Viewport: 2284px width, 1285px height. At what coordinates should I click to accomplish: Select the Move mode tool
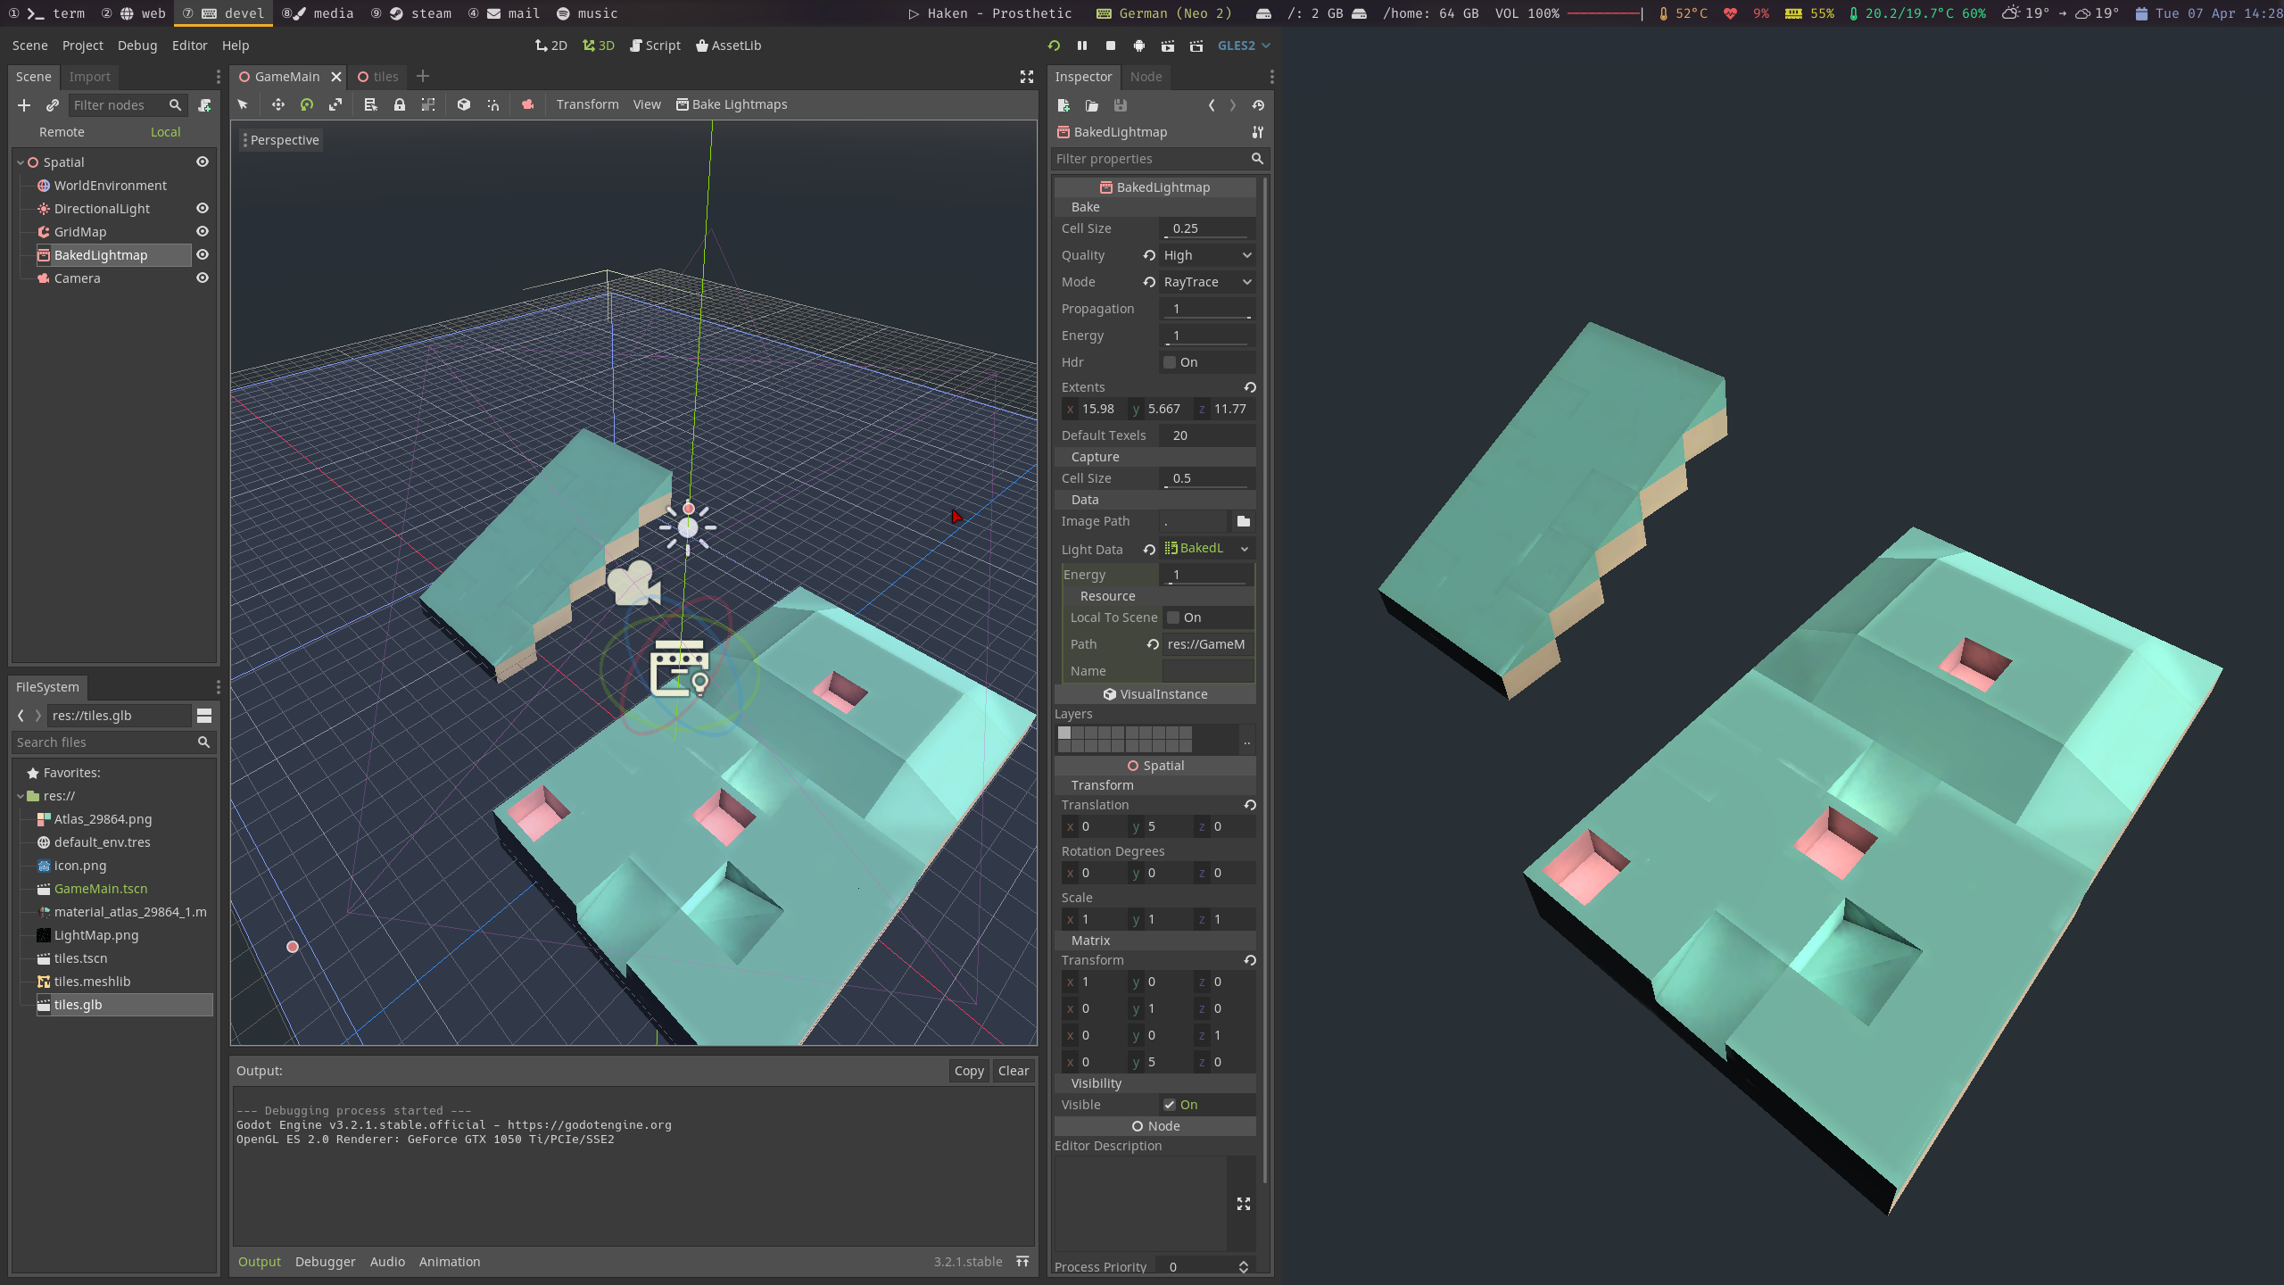[x=278, y=104]
